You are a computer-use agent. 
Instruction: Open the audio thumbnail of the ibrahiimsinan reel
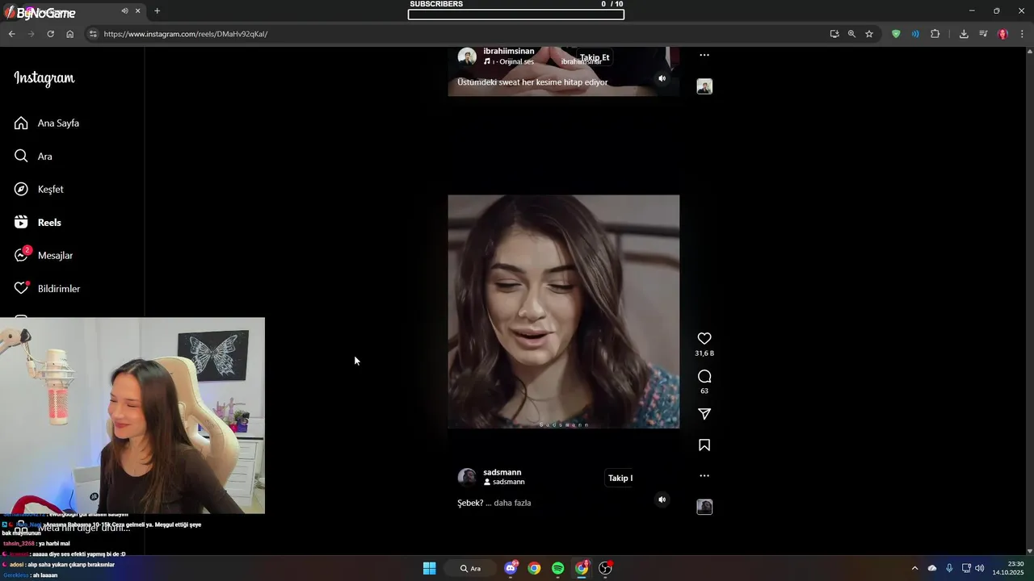coord(704,86)
